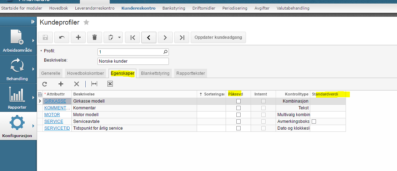Export grid to Excel icon
Image resolution: width=397 pixels, height=171 pixels.
tap(110, 84)
